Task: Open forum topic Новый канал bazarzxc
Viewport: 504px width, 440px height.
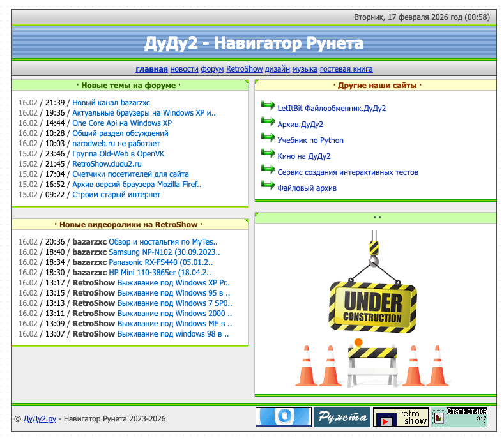Action: (x=111, y=102)
